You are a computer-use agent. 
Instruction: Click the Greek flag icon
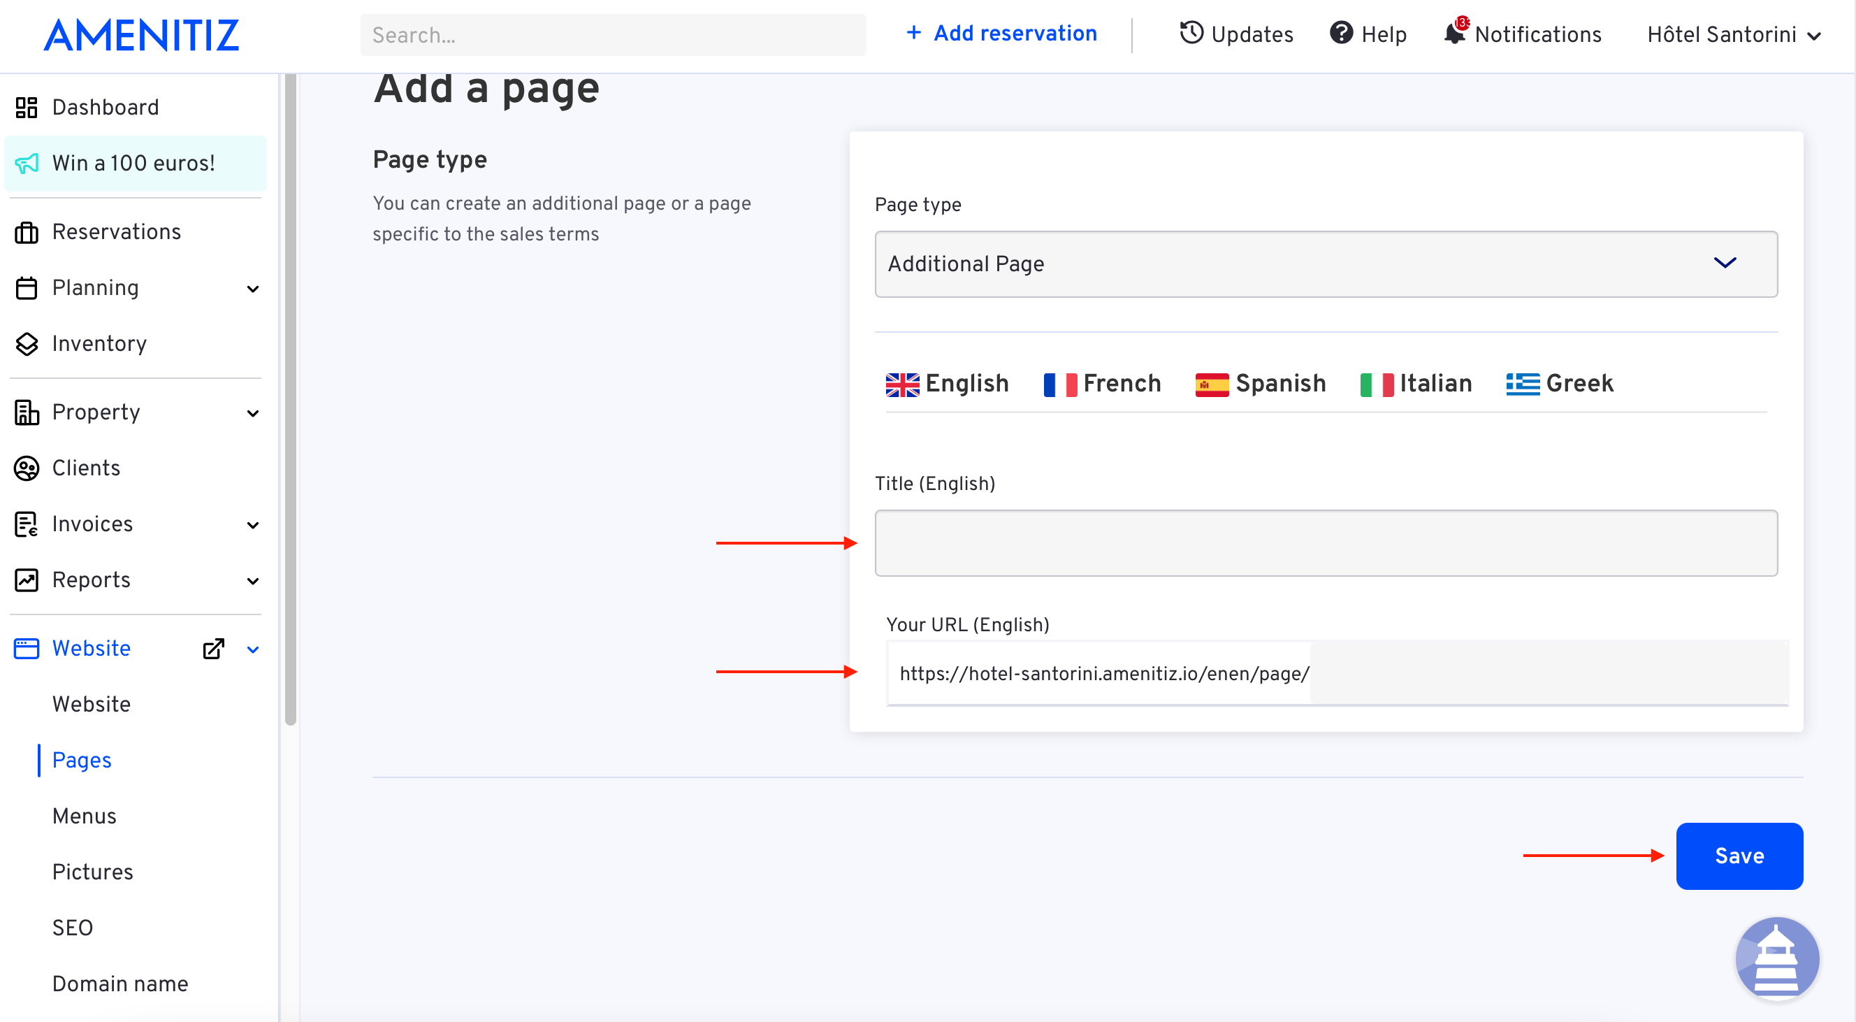click(x=1523, y=384)
